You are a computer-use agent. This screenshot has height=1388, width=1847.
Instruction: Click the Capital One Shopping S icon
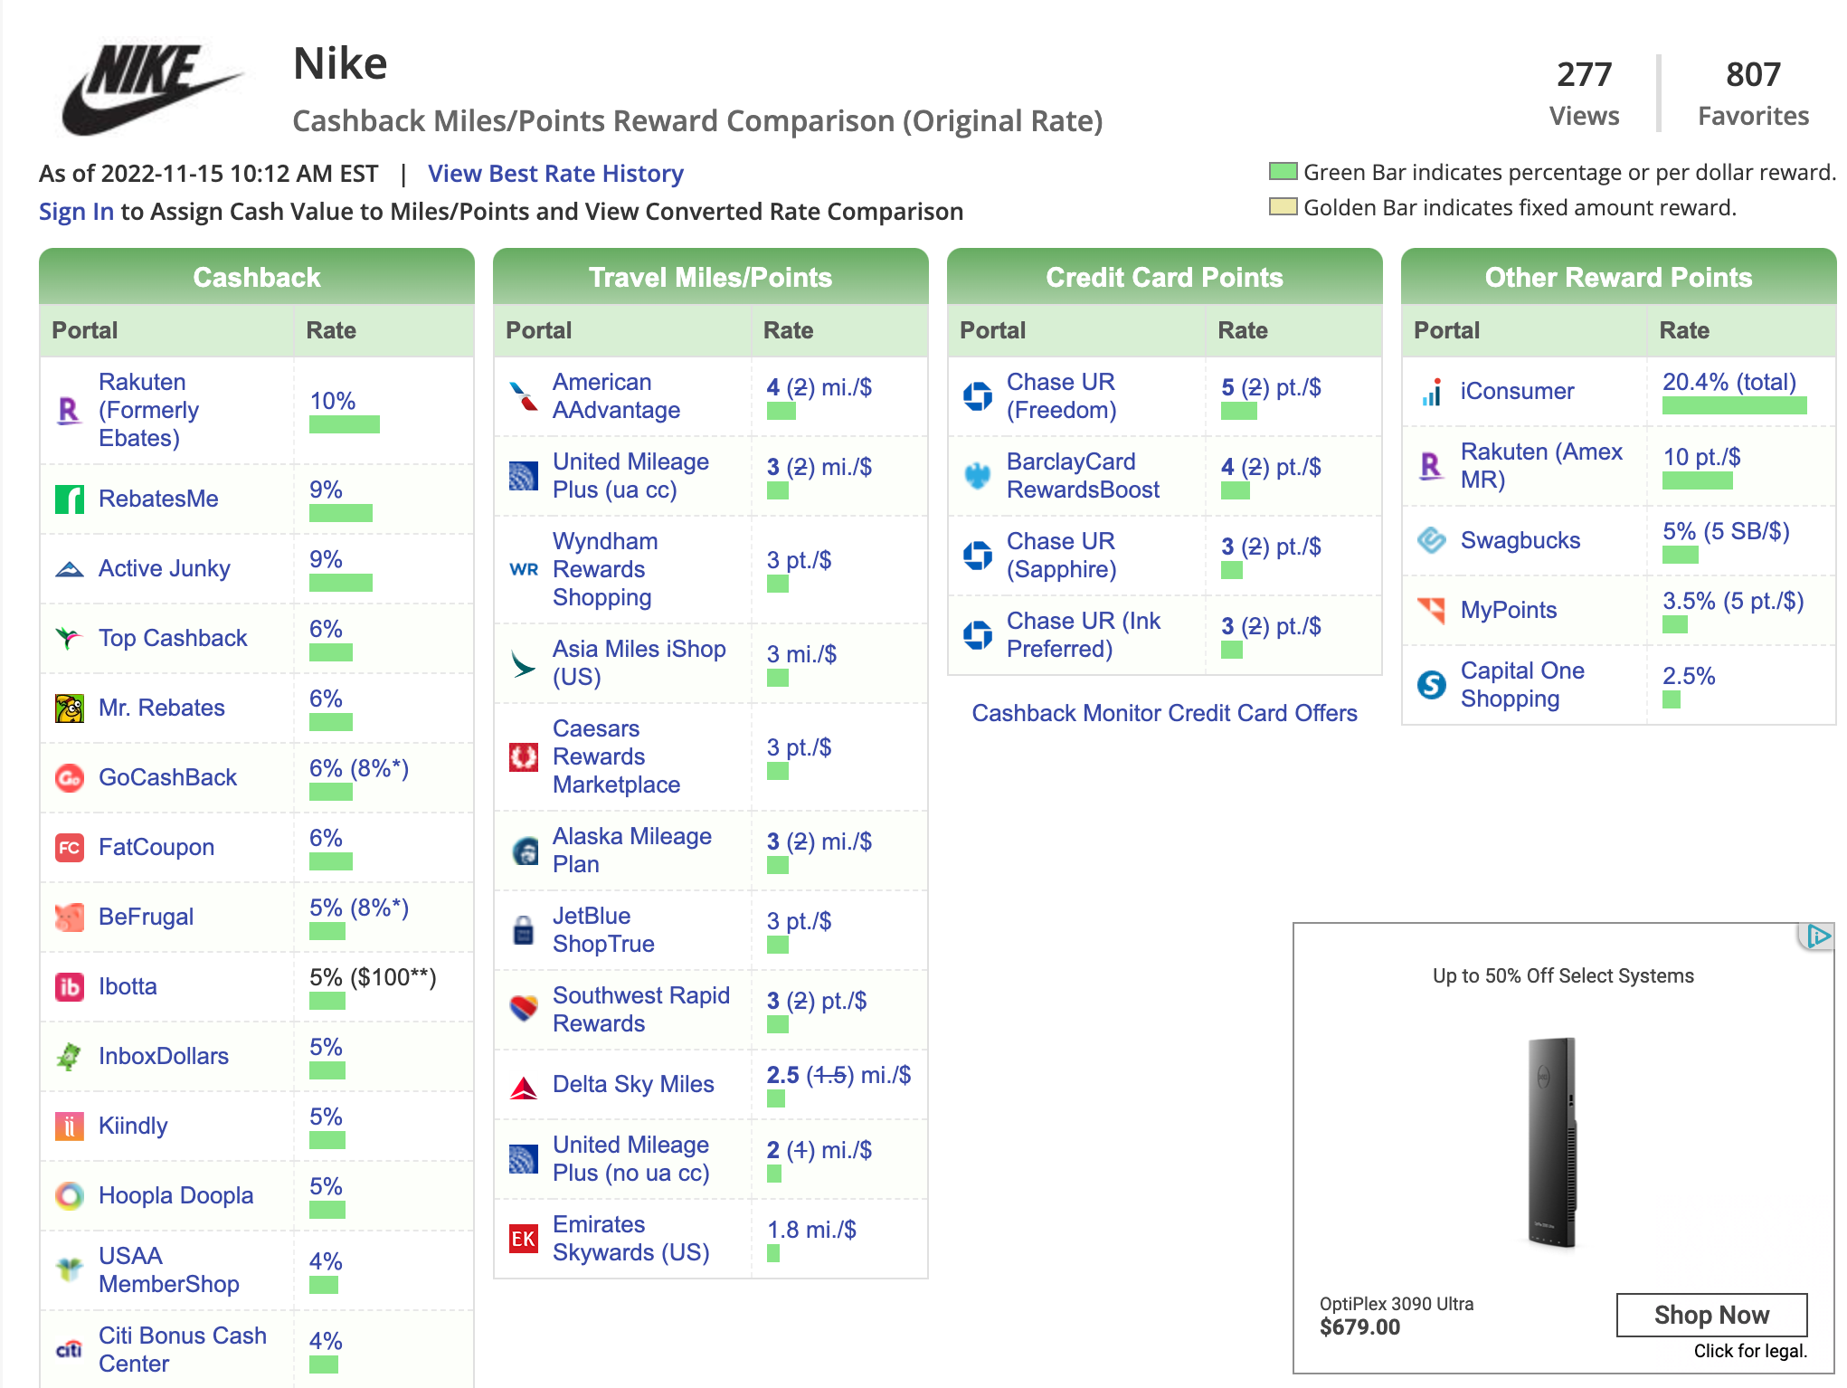[x=1431, y=685]
